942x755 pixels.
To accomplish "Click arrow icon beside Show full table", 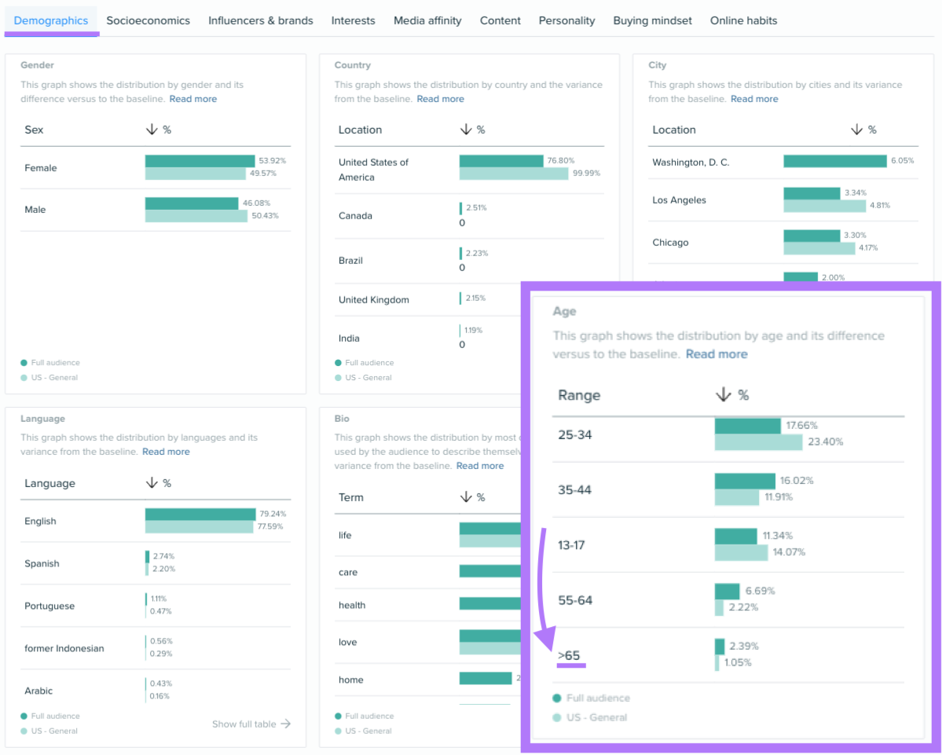I will click(285, 724).
